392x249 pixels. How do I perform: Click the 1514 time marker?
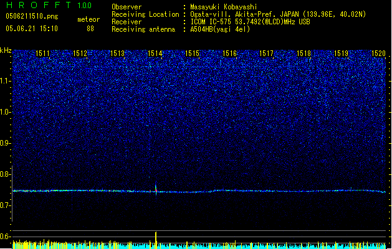155,54
